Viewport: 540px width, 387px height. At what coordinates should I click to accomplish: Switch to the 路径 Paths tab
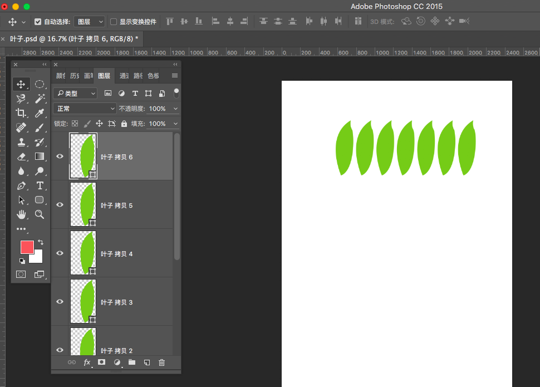point(138,76)
